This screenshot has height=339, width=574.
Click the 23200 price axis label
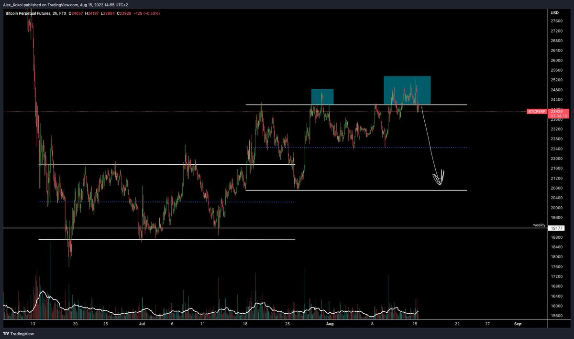[556, 129]
